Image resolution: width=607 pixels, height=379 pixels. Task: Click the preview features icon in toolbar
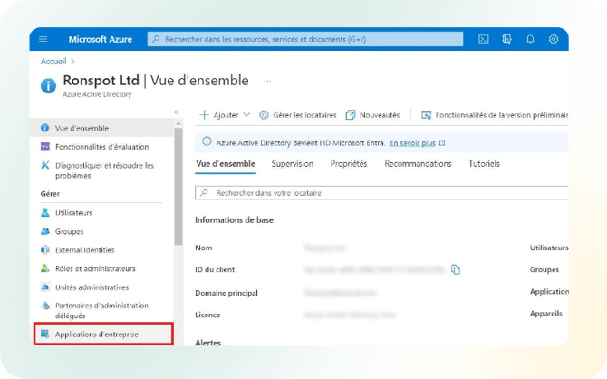(x=426, y=115)
